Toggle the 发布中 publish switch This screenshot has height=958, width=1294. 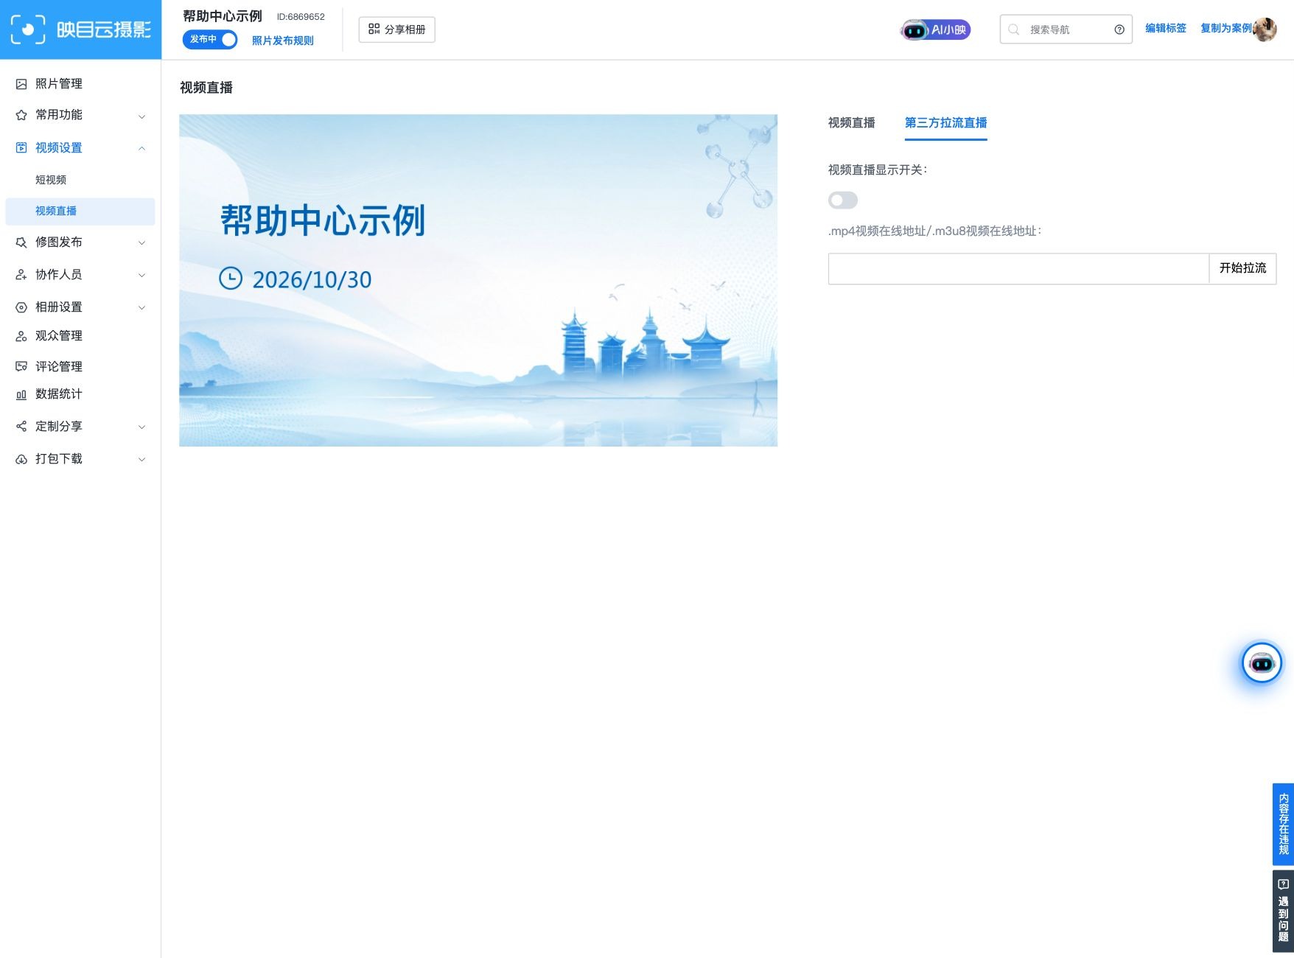210,40
